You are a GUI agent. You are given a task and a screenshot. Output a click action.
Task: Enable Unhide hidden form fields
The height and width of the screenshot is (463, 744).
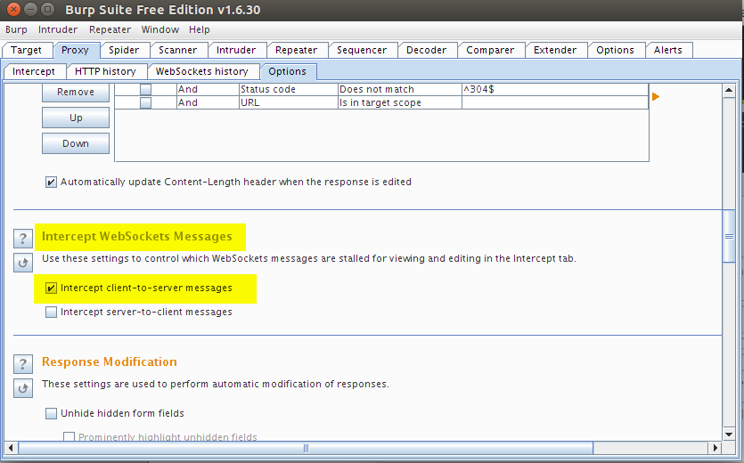click(51, 414)
